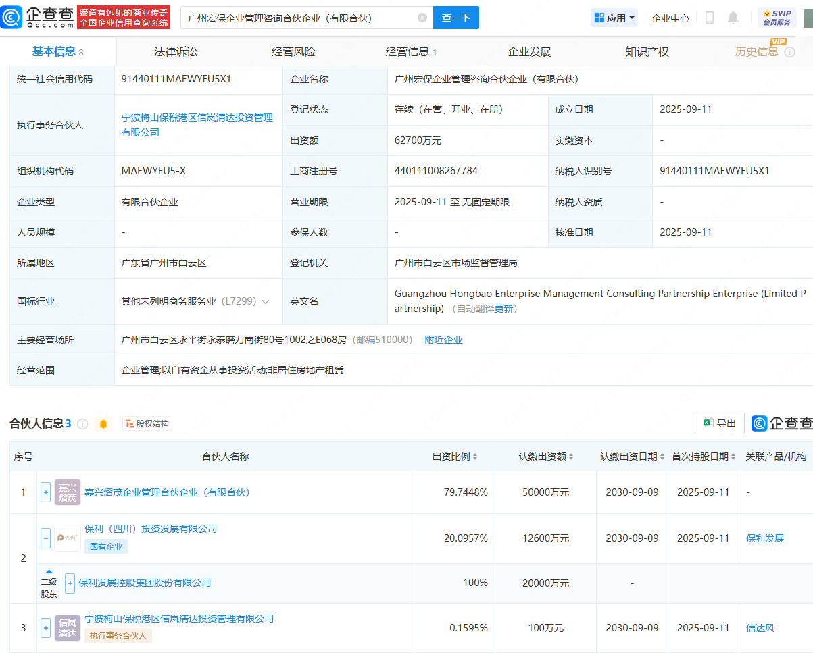Open the 股权结构 button

[x=147, y=424]
